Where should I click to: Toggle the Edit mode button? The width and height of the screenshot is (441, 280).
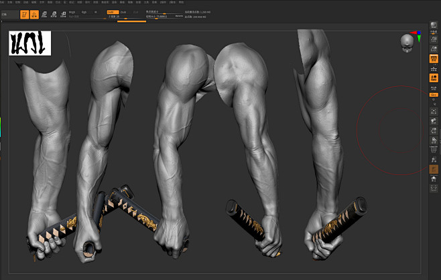click(x=25, y=14)
